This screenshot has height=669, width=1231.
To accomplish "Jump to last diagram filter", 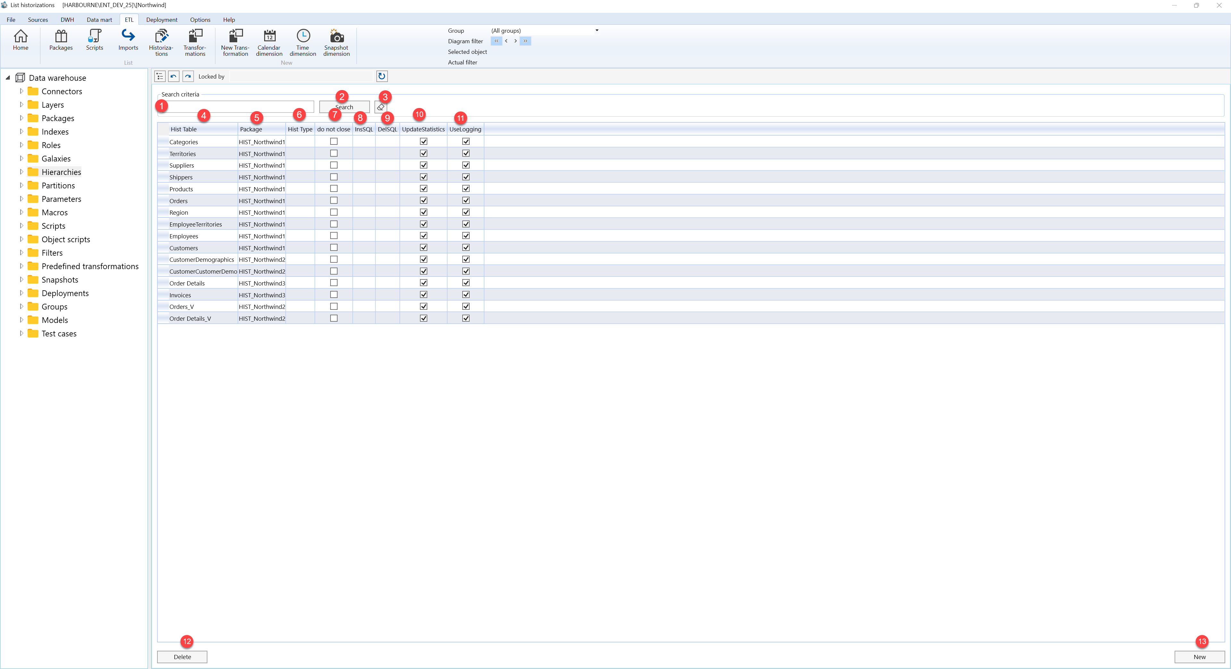I will click(525, 41).
